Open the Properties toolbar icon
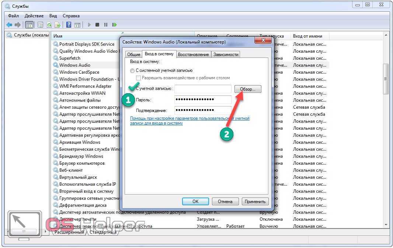The height and width of the screenshot is (248, 393). 40,25
